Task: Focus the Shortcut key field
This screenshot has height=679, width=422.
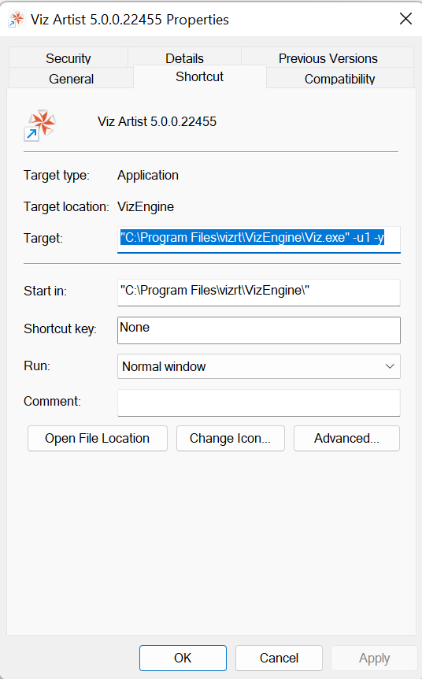Action: coord(259,330)
